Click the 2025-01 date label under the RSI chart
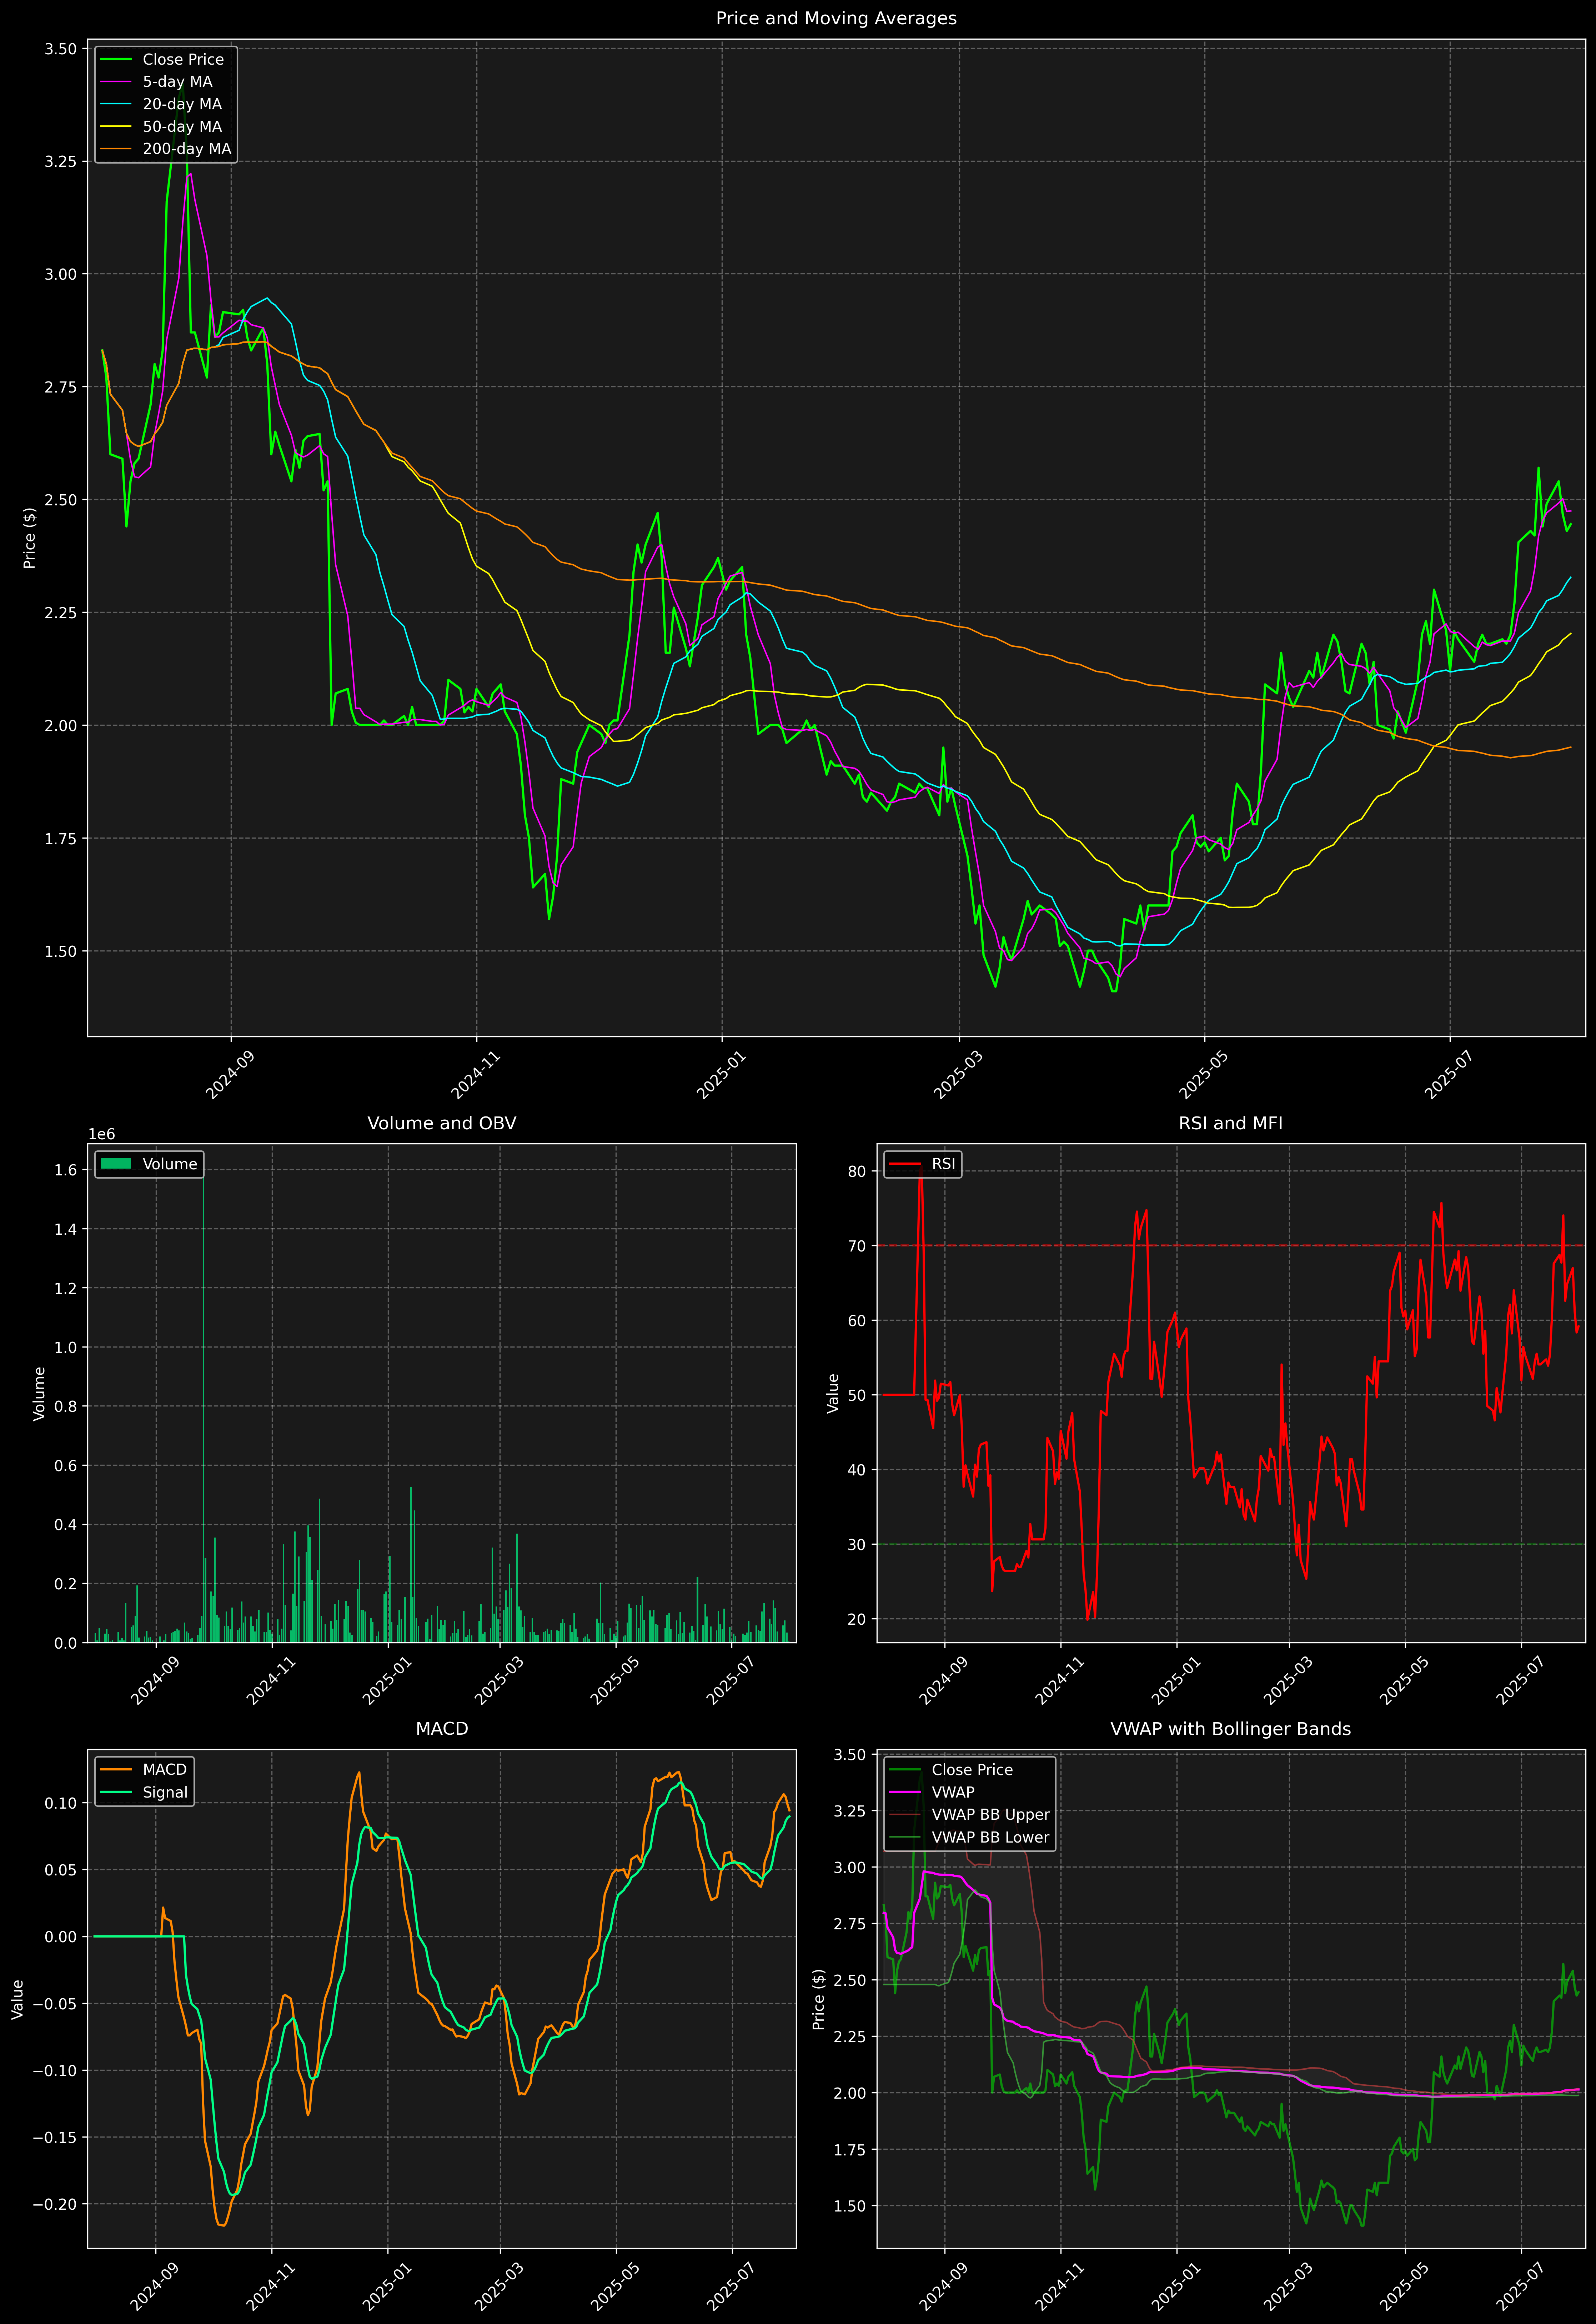The height and width of the screenshot is (2324, 1596). pyautogui.click(x=1176, y=1681)
